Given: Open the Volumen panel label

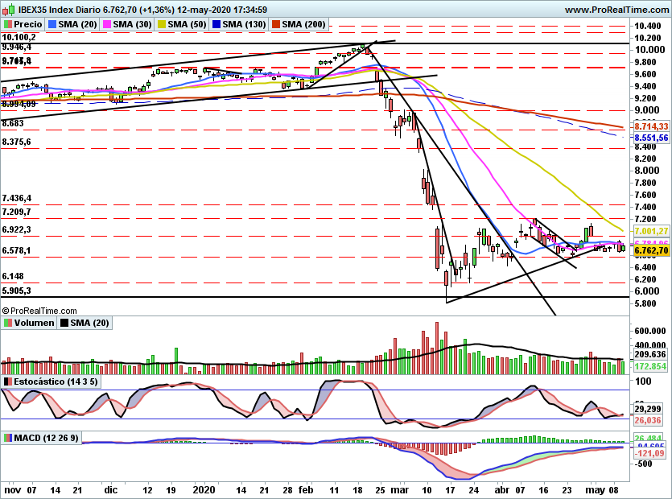Looking at the screenshot, I should [34, 323].
